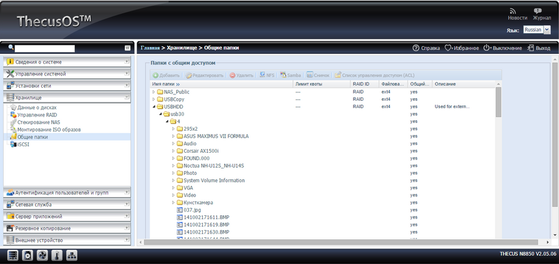Open the Язык language dropdown
The height and width of the screenshot is (264, 559).
[x=537, y=30]
